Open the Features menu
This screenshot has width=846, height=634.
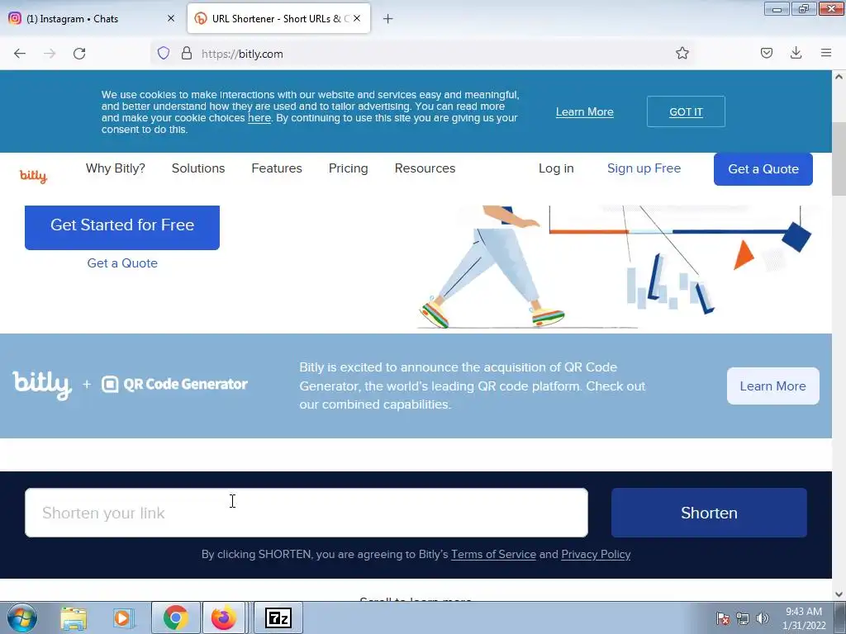point(277,168)
